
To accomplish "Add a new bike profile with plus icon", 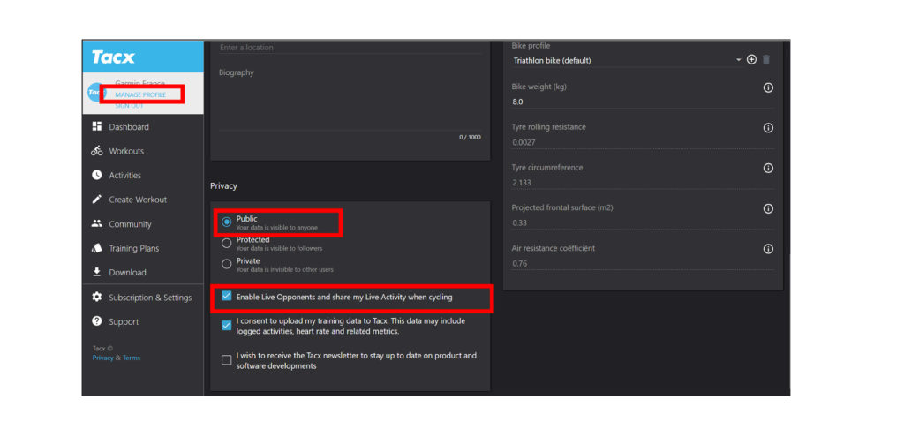I will (751, 59).
